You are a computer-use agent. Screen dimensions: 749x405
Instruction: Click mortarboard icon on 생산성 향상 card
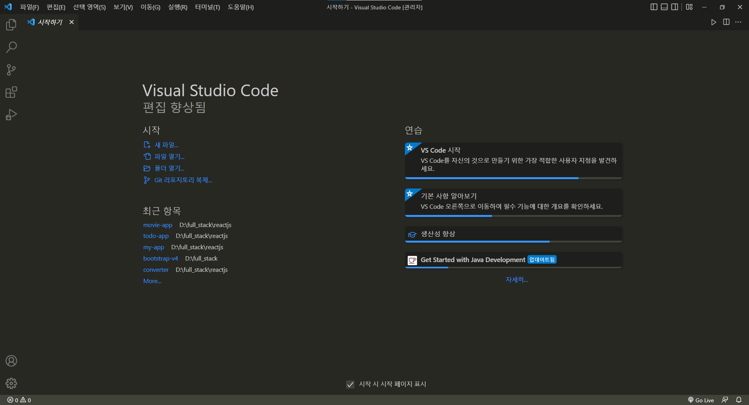(x=412, y=234)
